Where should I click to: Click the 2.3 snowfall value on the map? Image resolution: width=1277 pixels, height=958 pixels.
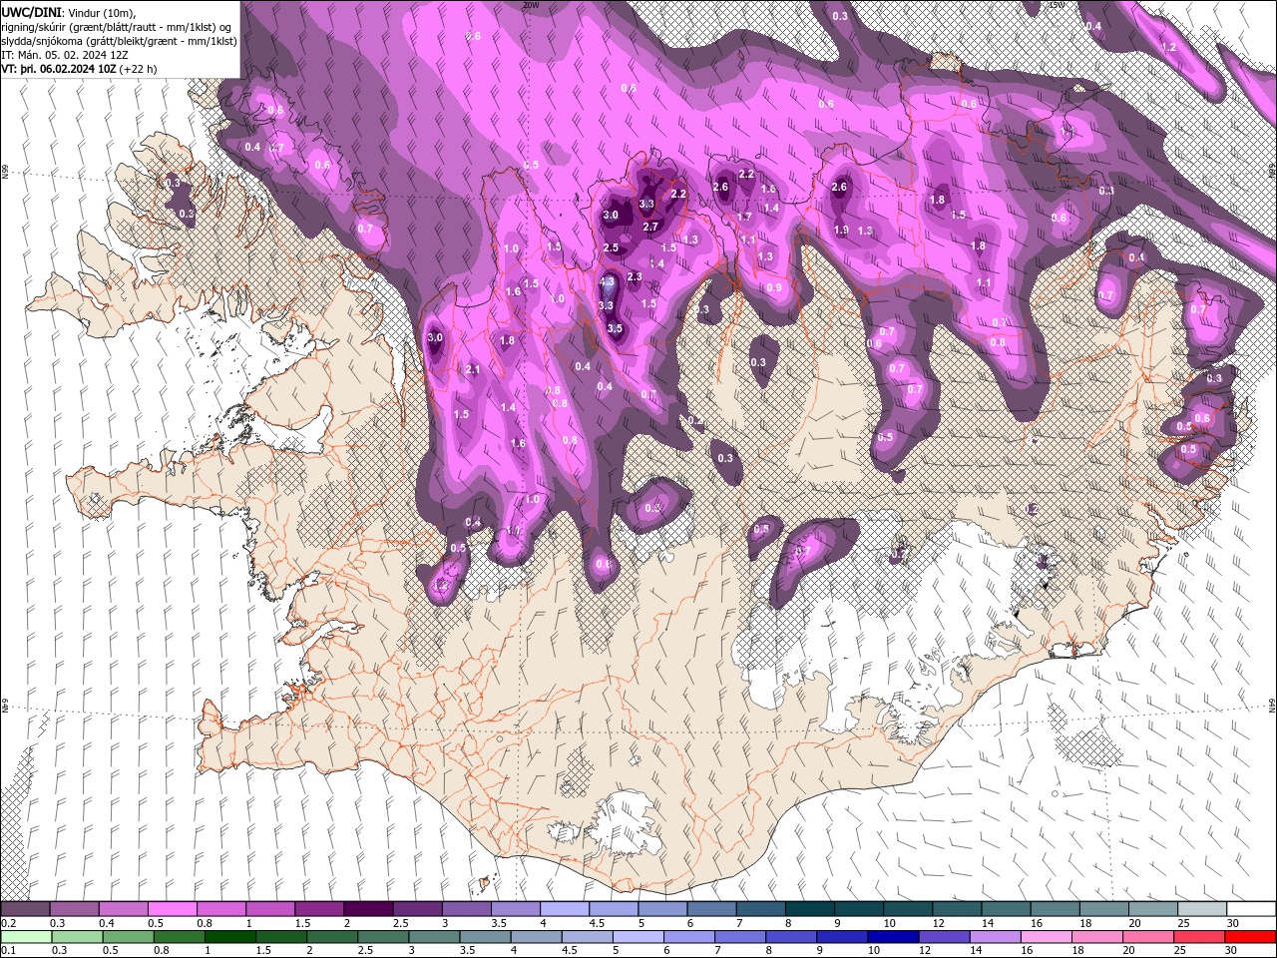634,276
